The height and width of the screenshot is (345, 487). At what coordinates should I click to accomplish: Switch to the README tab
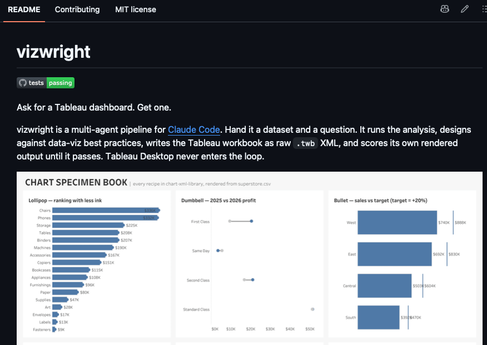click(x=24, y=9)
